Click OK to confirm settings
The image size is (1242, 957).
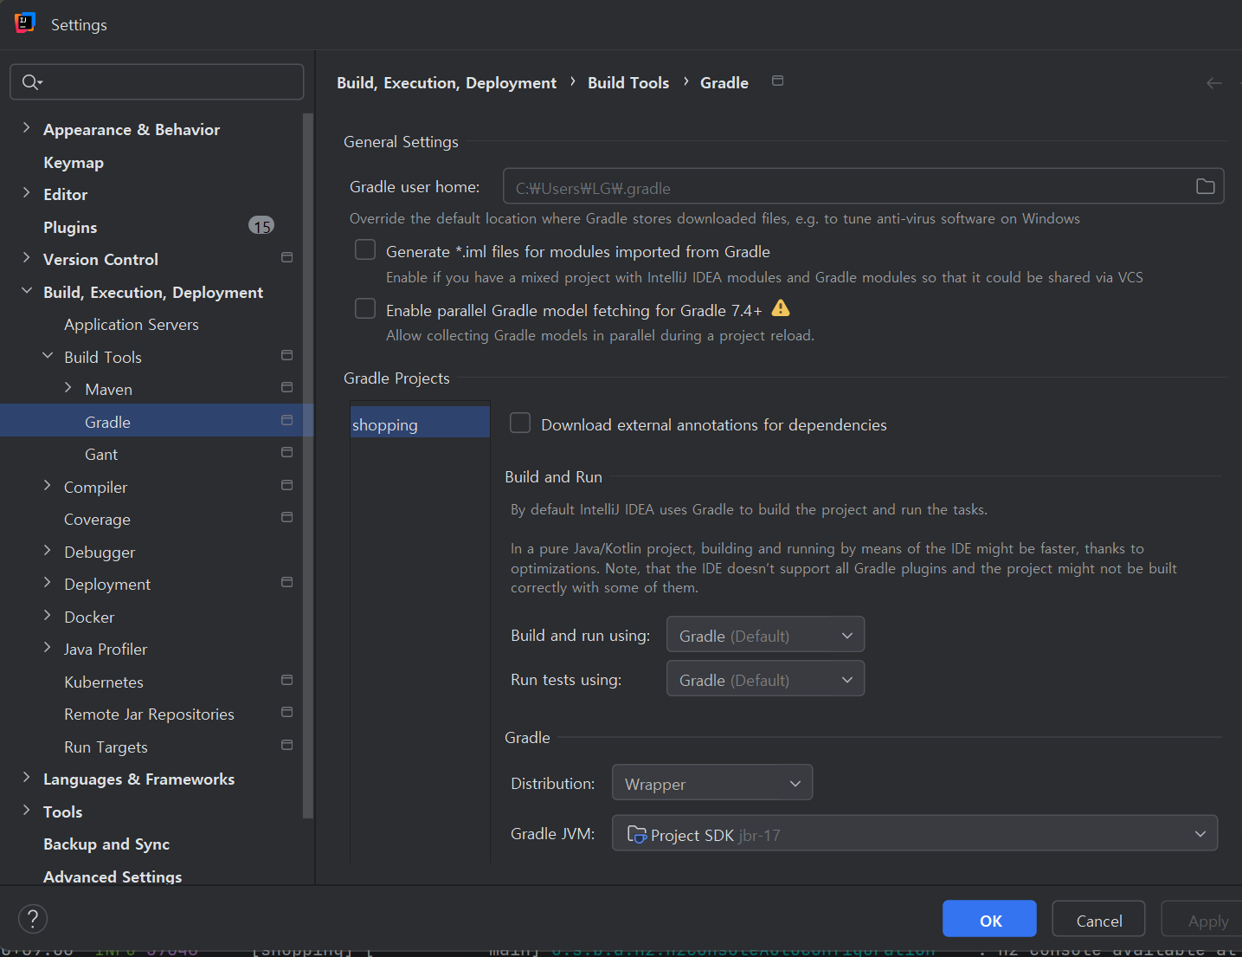(989, 918)
